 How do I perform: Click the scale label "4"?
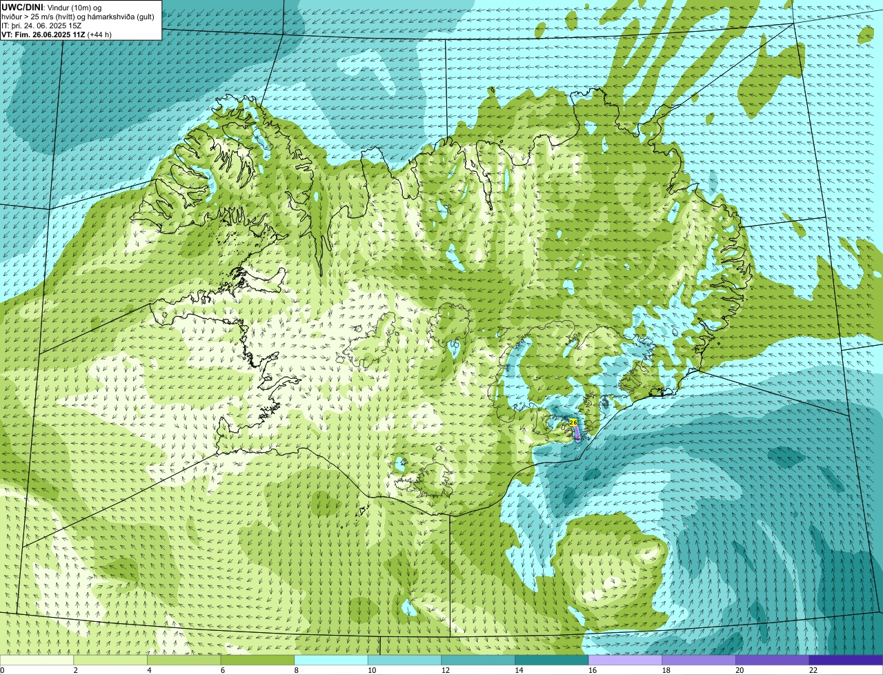pos(149,670)
